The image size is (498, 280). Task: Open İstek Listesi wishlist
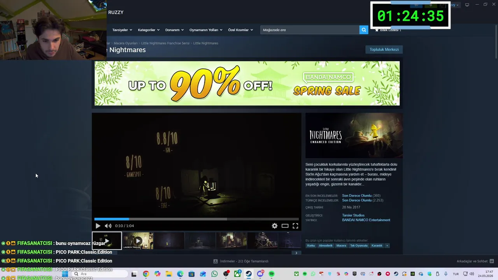point(388,30)
